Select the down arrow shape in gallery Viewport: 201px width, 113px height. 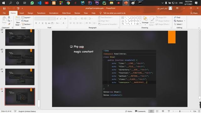coord(134,21)
